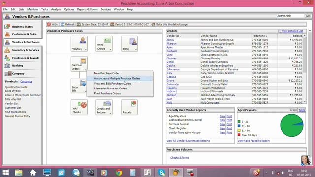
Task: Click the vendor list scroll down arrow
Action: (305, 102)
